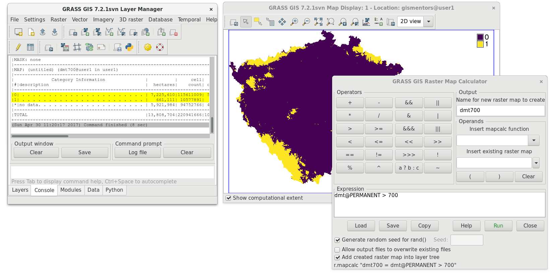Switch to the Layers tab
Viewport: 554px width, 273px height.
coord(20,190)
